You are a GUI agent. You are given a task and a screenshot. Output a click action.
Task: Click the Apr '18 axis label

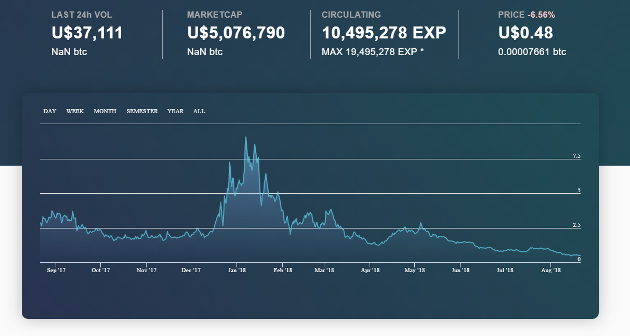tap(370, 270)
